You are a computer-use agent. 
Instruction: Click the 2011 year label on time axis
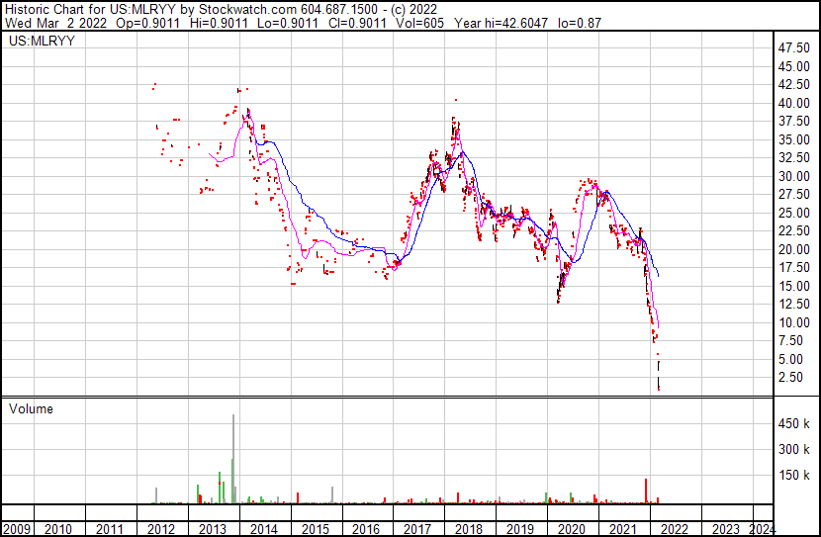tap(110, 529)
